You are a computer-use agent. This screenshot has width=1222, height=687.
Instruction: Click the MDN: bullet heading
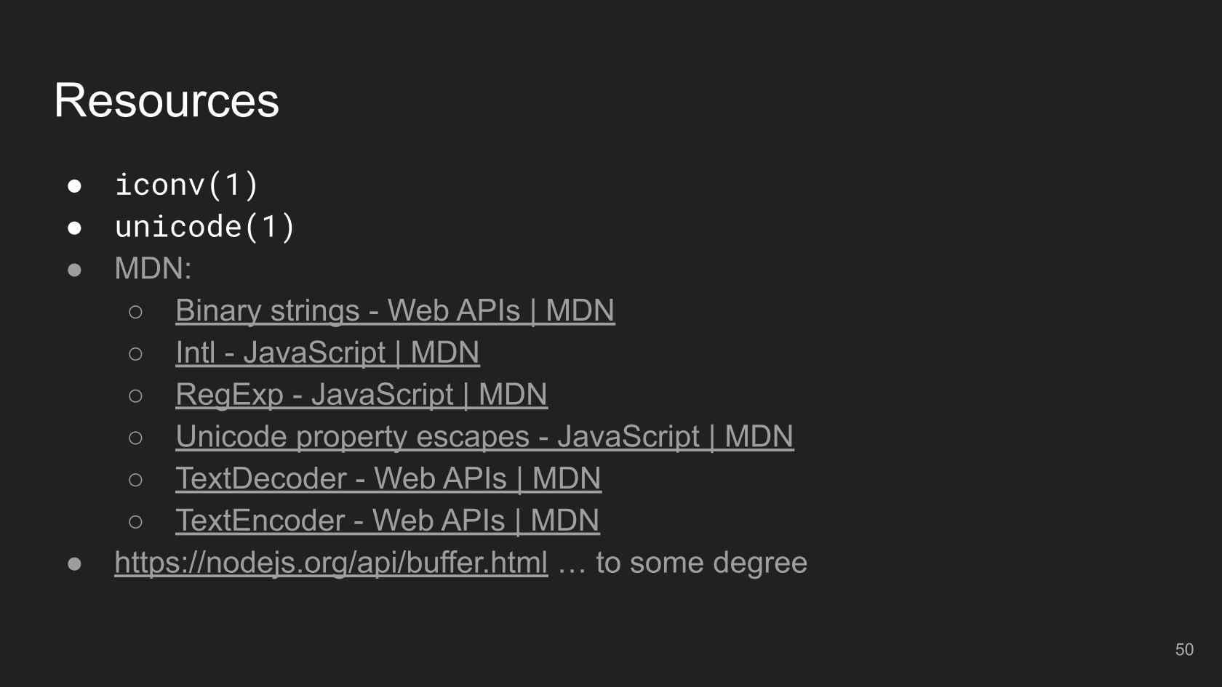pyautogui.click(x=153, y=269)
